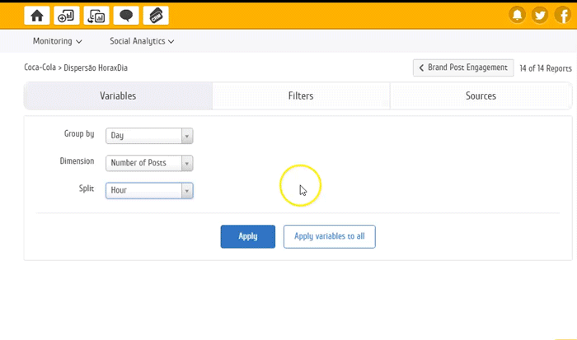Screen dimensions: 577x340
Task: Click the Home icon in top bar
Action: [x=36, y=15]
